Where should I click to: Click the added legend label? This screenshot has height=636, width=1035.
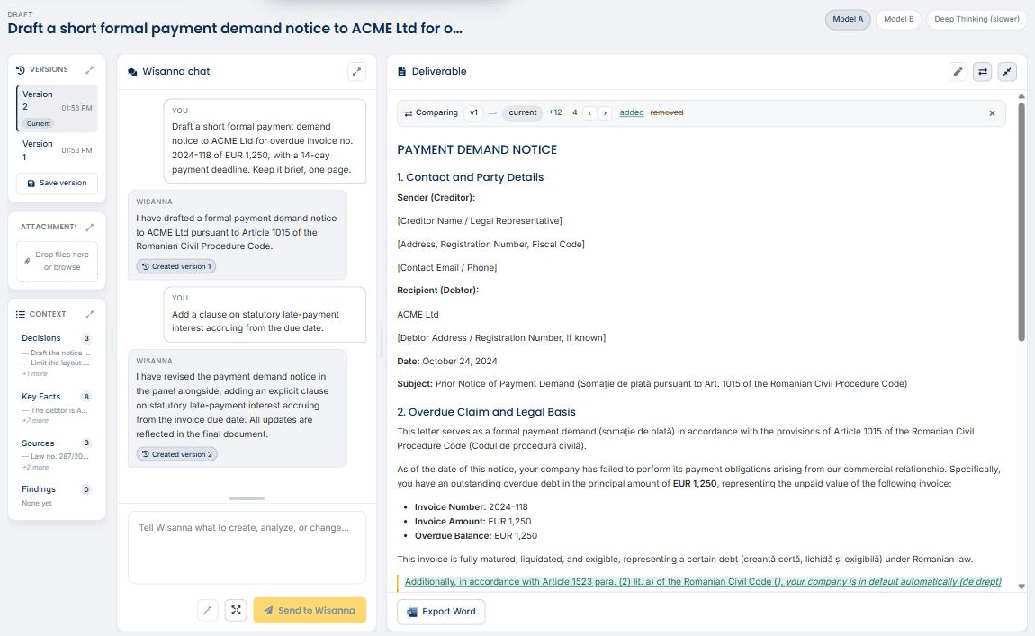(632, 112)
